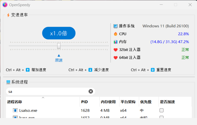
Task: Click the lightning icon beside 变速速率
Action: pos(8,15)
